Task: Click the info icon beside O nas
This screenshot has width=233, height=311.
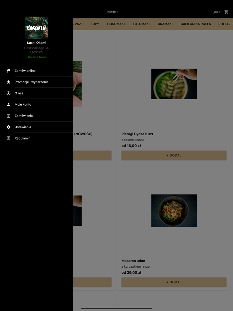Action: coord(8,93)
